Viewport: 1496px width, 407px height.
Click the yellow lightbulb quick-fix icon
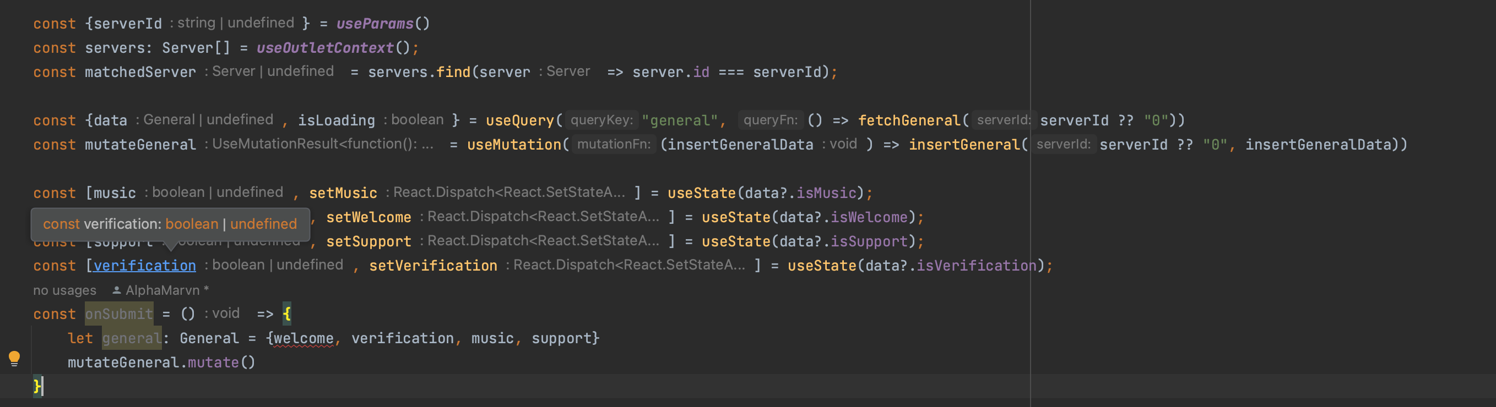point(14,358)
